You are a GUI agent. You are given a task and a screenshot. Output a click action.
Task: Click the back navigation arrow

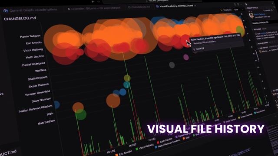93,2
